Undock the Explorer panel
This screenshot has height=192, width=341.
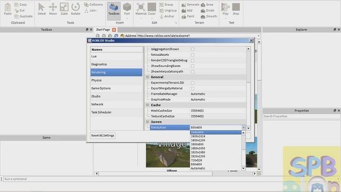click(x=335, y=30)
